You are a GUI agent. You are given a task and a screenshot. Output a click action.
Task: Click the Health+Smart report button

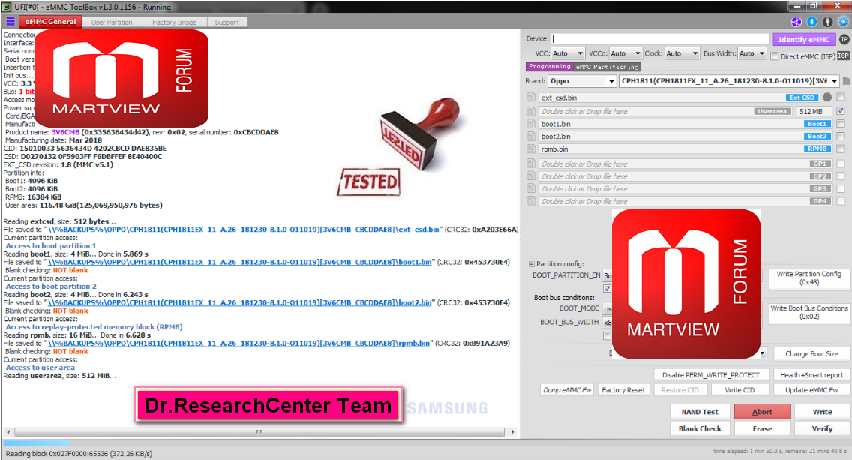811,375
